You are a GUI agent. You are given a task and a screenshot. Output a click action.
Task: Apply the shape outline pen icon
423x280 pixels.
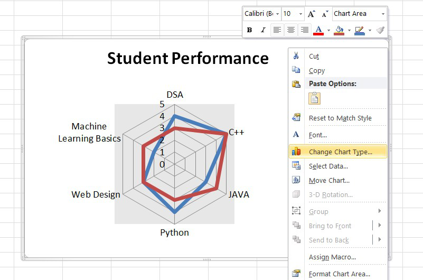[360, 30]
